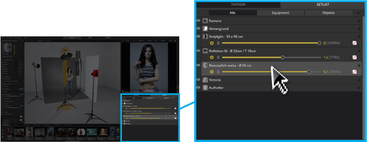Image resolution: width=367 pixels, height=142 pixels.
Task: Switch to the TOPVIEW tab
Action: [238, 5]
